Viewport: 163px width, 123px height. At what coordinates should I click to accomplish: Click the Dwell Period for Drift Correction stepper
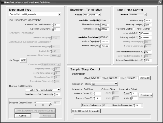54,94
